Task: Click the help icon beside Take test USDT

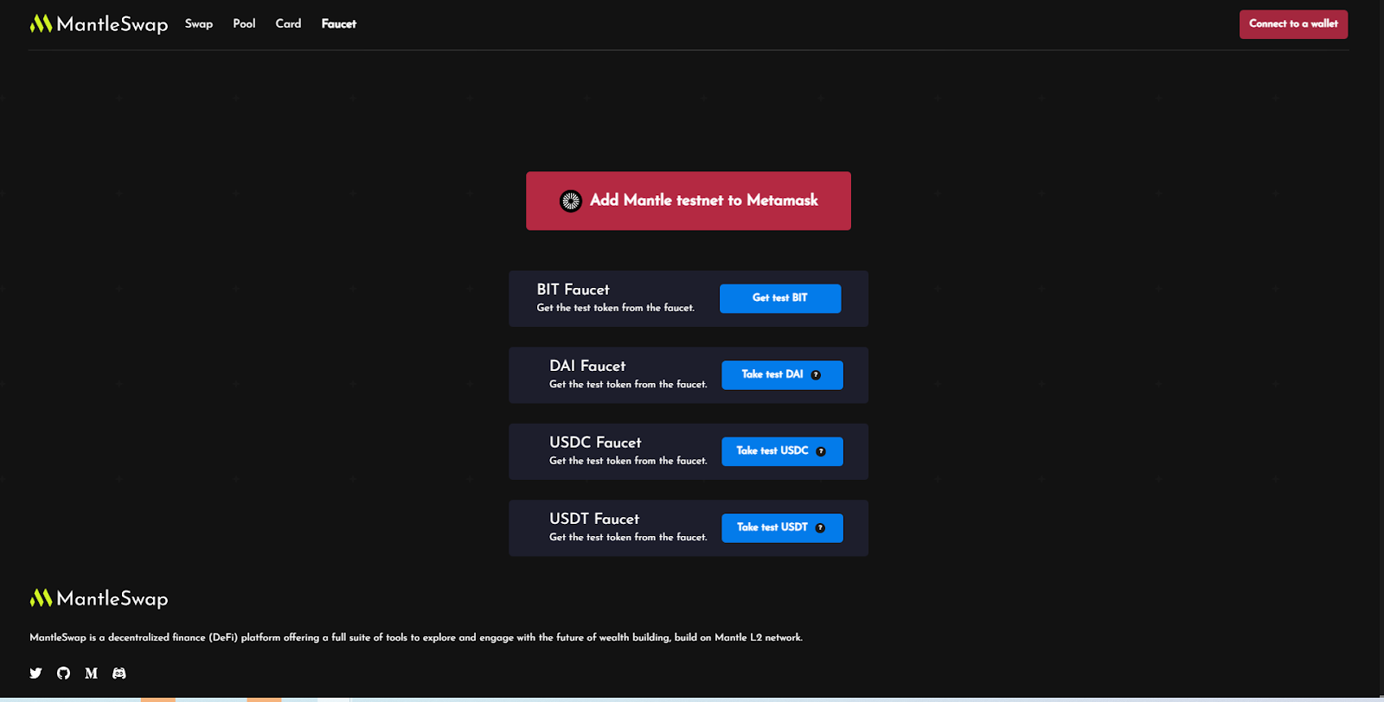Action: pos(820,528)
